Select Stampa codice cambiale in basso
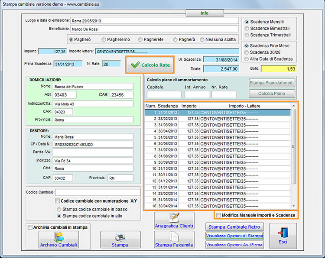Screen dimensions: 325x259 click(x=59, y=209)
